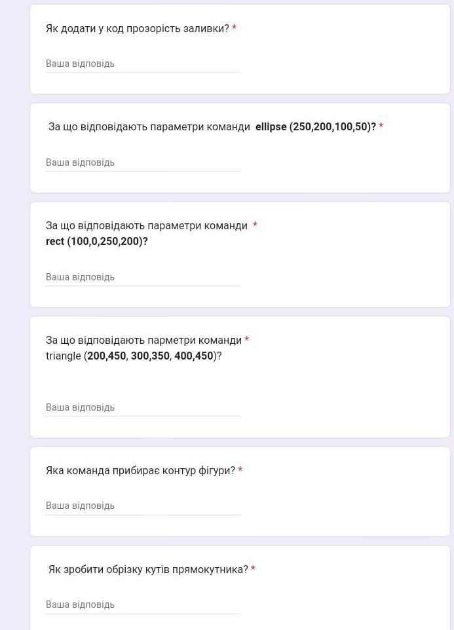Image resolution: width=454 pixels, height=630 pixels.
Task: Focus answer field for rectangle corner rounding
Action: point(142,604)
